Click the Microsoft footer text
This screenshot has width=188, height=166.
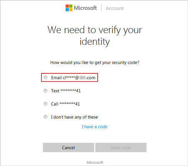click(95, 163)
